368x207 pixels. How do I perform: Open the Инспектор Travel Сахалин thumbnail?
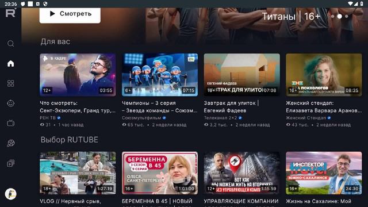point(324,173)
